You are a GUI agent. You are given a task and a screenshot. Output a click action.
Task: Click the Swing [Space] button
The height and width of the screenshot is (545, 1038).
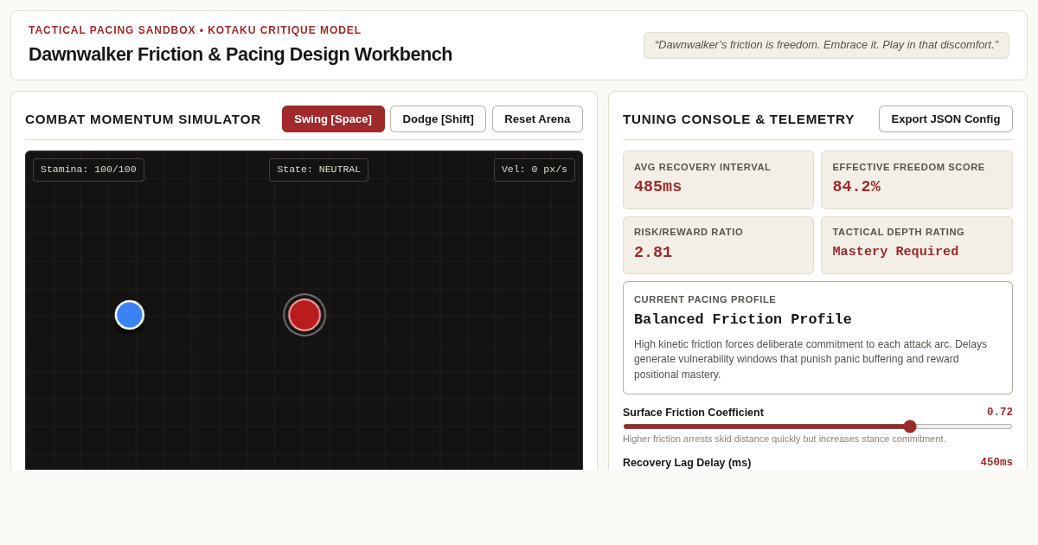click(333, 119)
